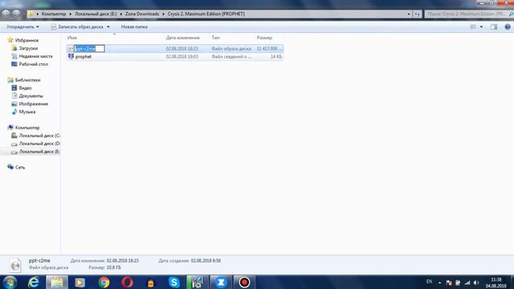Go forward with the Explorer forward arrow
514x289 pixels.
point(16,14)
